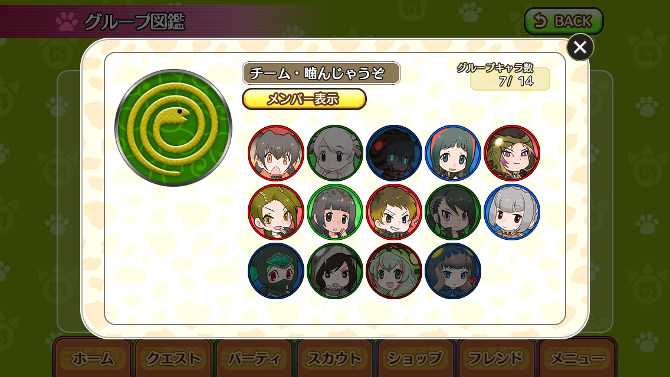Screen dimensions: 670x377
Task: Switch to the クエスト tab
Action: [x=173, y=359]
